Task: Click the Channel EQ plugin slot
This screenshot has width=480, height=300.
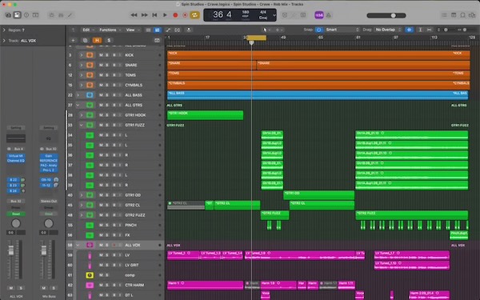Action: point(16,161)
